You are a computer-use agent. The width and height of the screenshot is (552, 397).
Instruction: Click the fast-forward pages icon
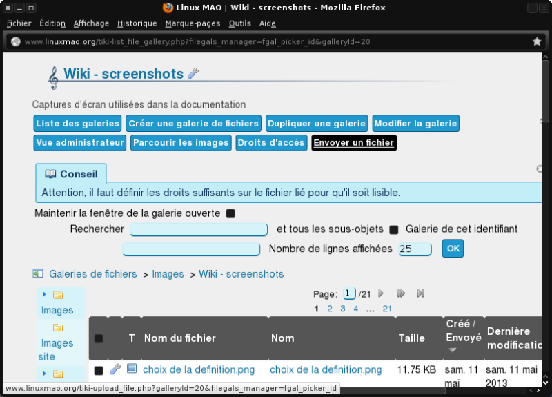(401, 293)
